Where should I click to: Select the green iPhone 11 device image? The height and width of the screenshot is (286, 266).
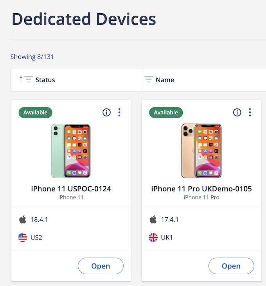click(x=71, y=151)
